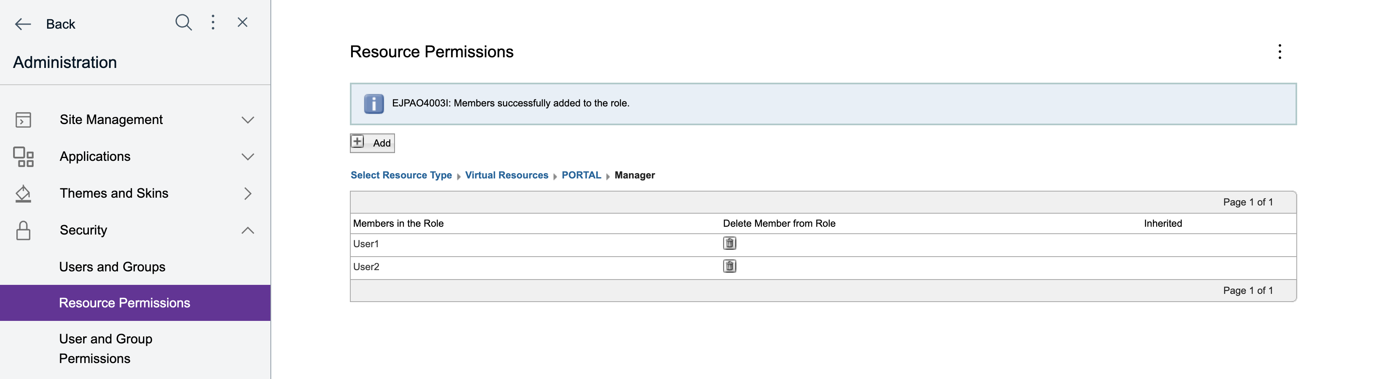This screenshot has width=1375, height=379.
Task: Go to User and Group Permissions
Action: click(x=106, y=349)
